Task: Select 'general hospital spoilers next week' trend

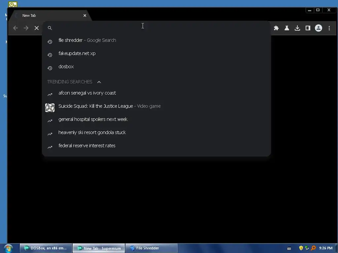Action: coord(156,119)
